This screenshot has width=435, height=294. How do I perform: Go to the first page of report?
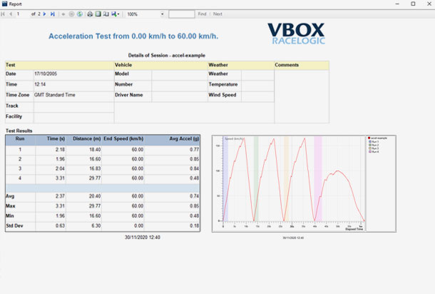(x=4, y=14)
